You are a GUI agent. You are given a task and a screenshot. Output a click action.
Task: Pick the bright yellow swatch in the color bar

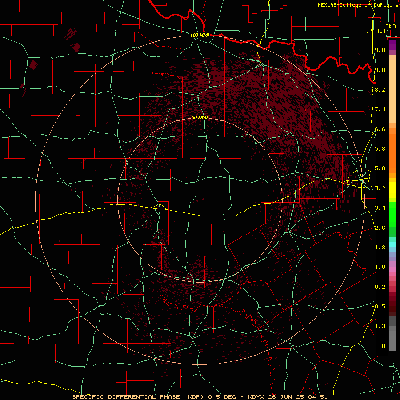(x=392, y=190)
